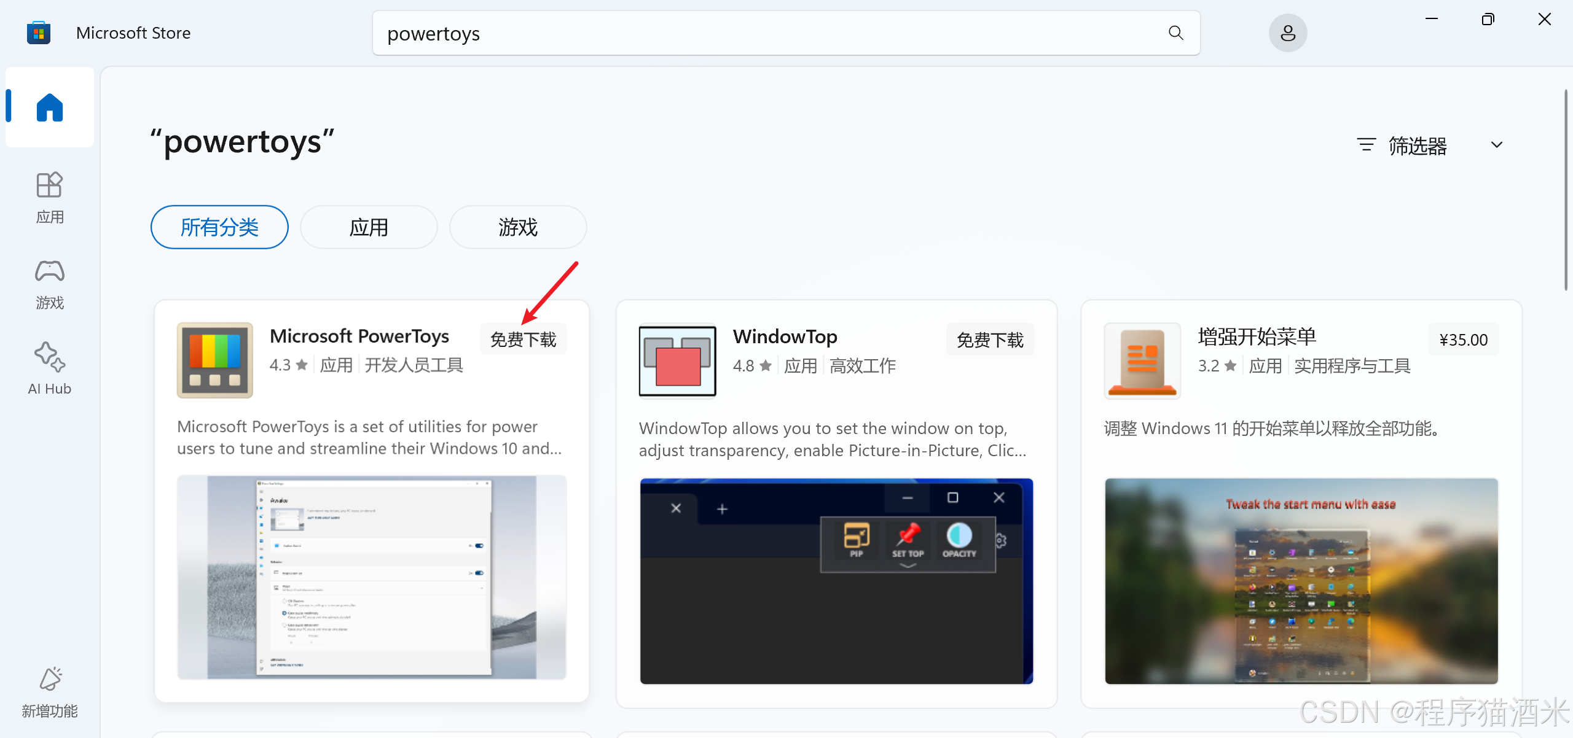Select the 应用 category filter tab
1573x738 pixels.
369,227
